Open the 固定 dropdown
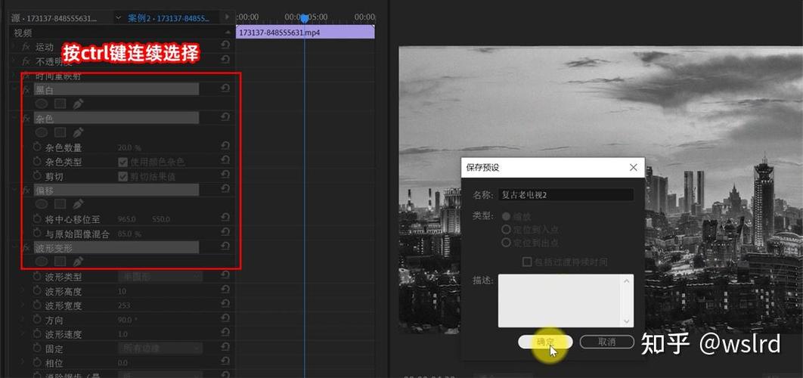Viewport: 803px width, 378px height. [x=160, y=349]
